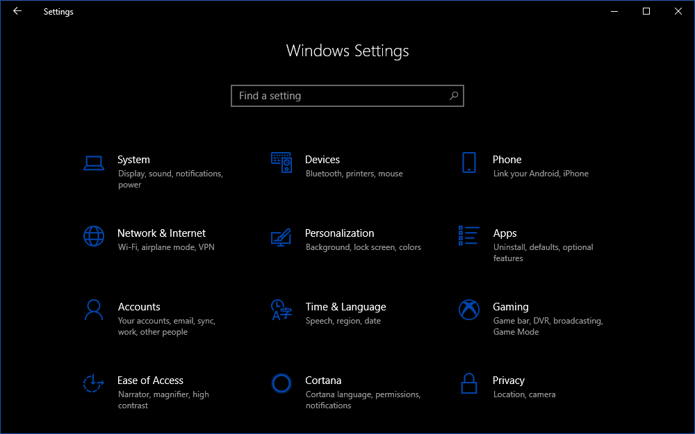
Task: Select the Time & Language icon
Action: click(x=283, y=310)
